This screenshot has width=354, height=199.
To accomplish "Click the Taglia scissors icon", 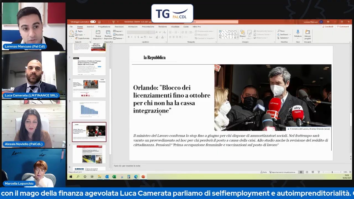I will [x=76, y=31].
